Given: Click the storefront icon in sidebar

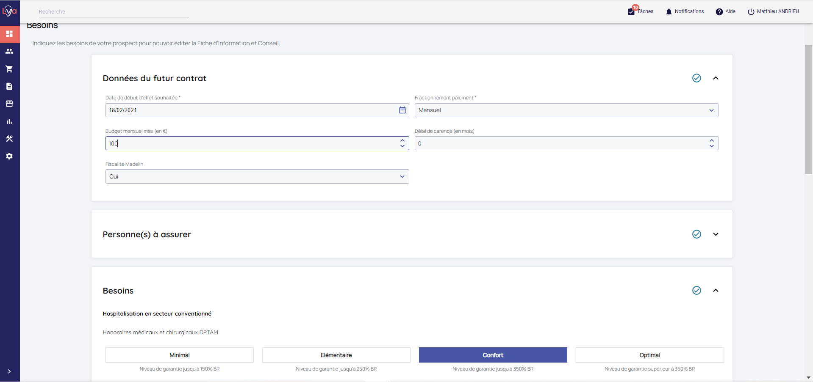Looking at the screenshot, I should click(x=9, y=104).
